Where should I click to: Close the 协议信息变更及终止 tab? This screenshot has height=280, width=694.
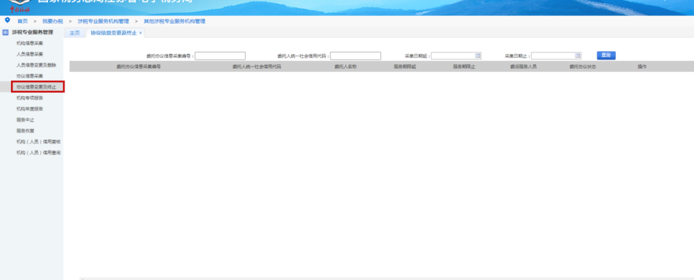(x=141, y=33)
